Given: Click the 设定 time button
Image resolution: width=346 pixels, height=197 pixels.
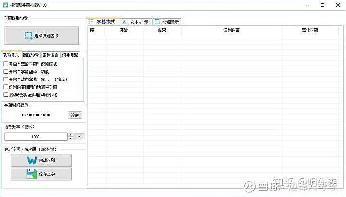Looking at the screenshot, I should click(x=75, y=115).
